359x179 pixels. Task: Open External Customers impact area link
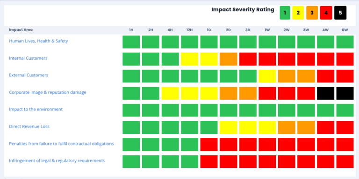pos(29,75)
